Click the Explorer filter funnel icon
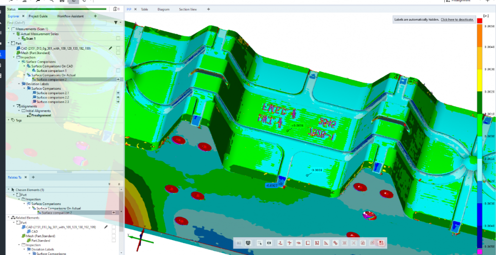The height and width of the screenshot is (255, 496). 116,22
